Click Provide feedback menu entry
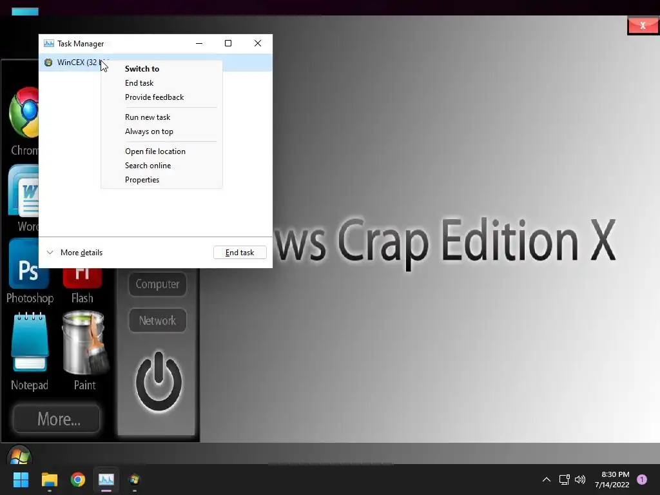Image resolution: width=660 pixels, height=495 pixels. click(x=162, y=97)
